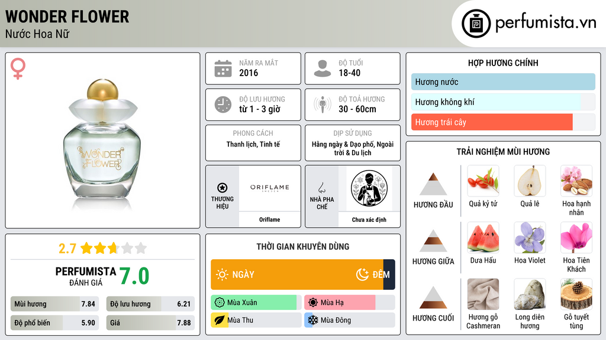
Task: Click the Hoa Tiên Khách note image
Action: (576, 237)
